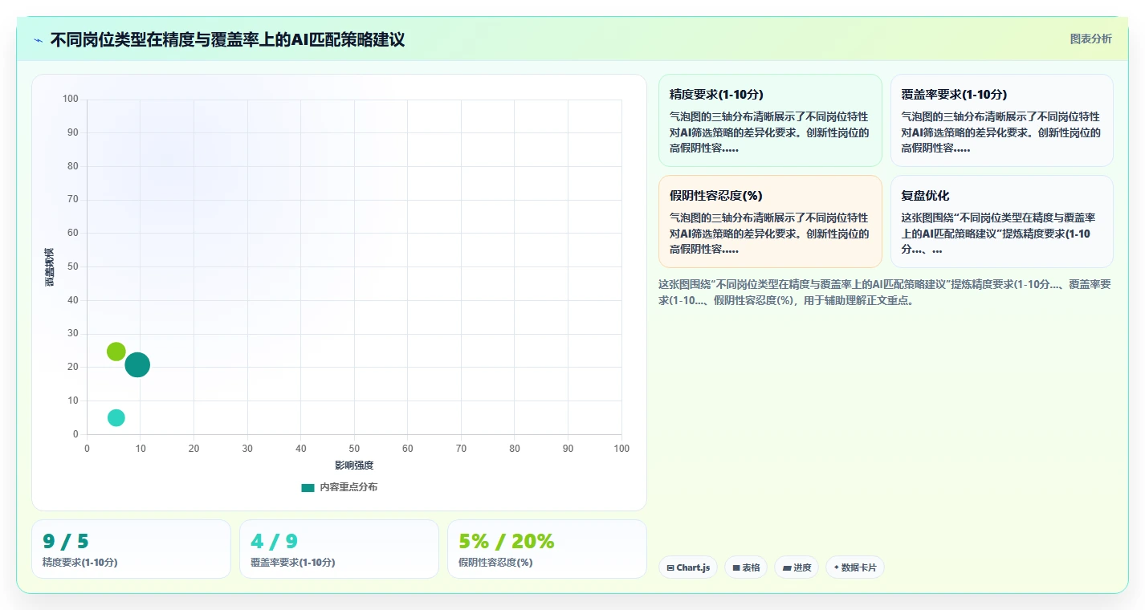Click the x-axis tick label 50
This screenshot has width=1145, height=610.
pyautogui.click(x=354, y=449)
